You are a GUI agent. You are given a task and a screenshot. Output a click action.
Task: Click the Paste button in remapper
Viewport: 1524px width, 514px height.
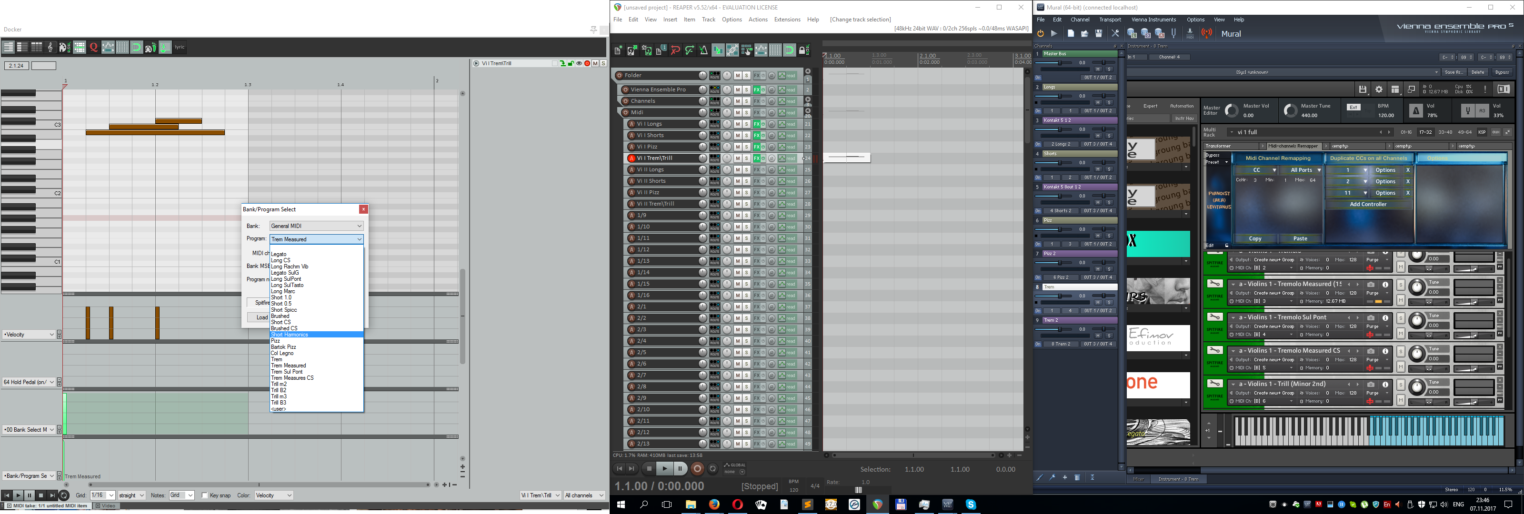[x=1300, y=238]
